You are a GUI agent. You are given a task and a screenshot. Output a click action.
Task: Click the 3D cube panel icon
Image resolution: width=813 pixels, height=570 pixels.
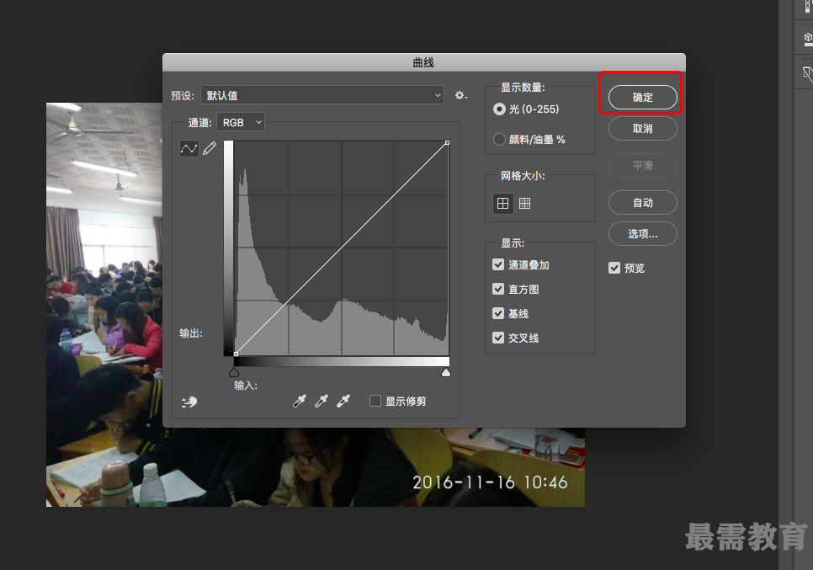pos(807,38)
